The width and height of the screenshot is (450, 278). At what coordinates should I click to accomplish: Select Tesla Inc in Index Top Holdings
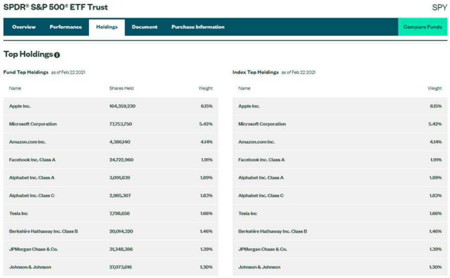(x=248, y=213)
